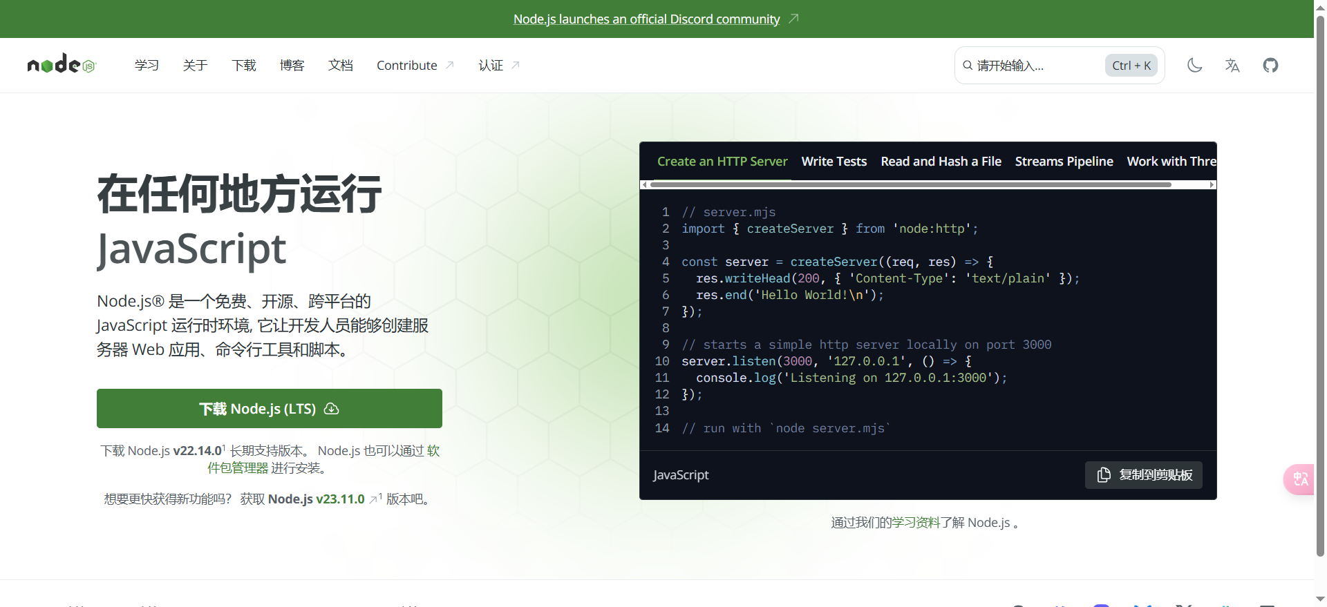Open the Discord community announcement link
Screen dimensions: 1327x607
click(x=646, y=19)
